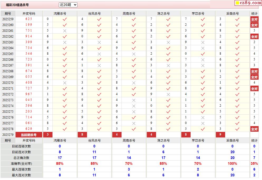Open the 近20期 period dropdown
The width and height of the screenshot is (262, 180).
(68, 5)
